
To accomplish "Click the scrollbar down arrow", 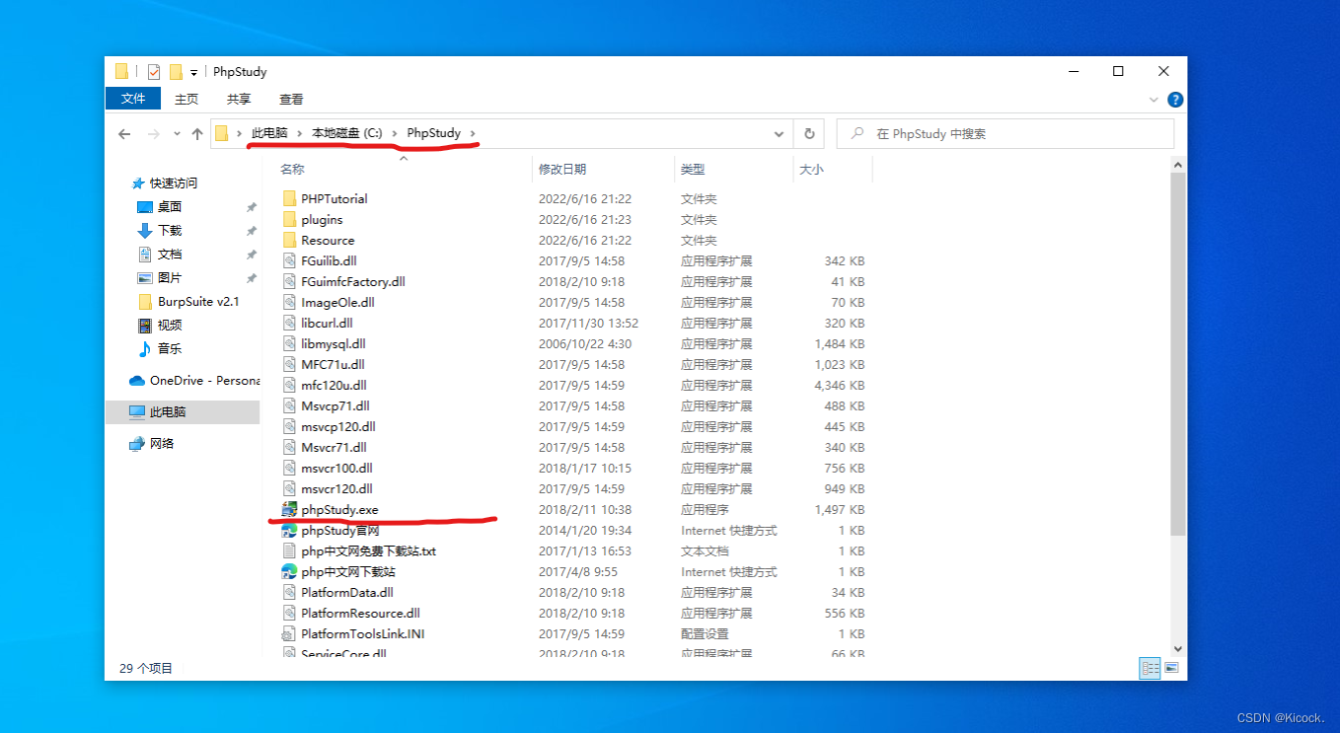I will 1177,648.
